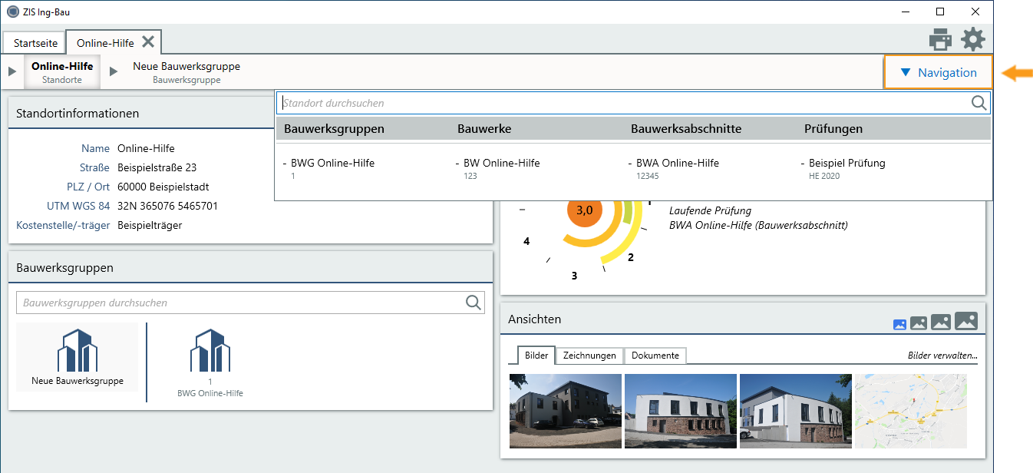Close the Online-Hilfe tab with X
Viewport: 1033px width, 473px height.
coord(148,41)
